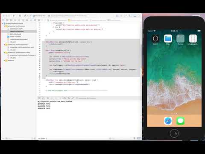This screenshot has width=205, height=154.
Task: Toggle breakpoints activation in debug bar
Action: pos(44,98)
